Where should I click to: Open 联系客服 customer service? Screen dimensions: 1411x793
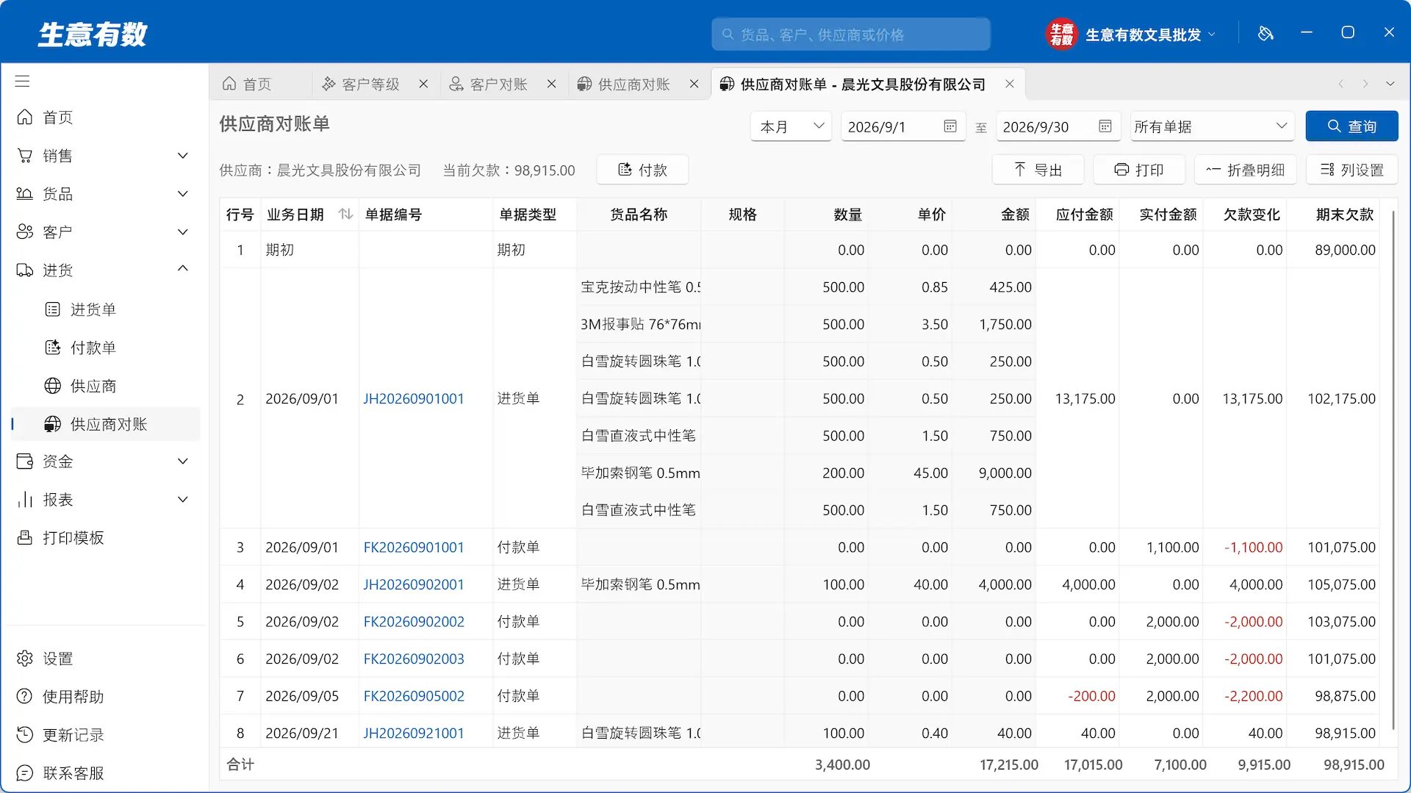pyautogui.click(x=105, y=773)
